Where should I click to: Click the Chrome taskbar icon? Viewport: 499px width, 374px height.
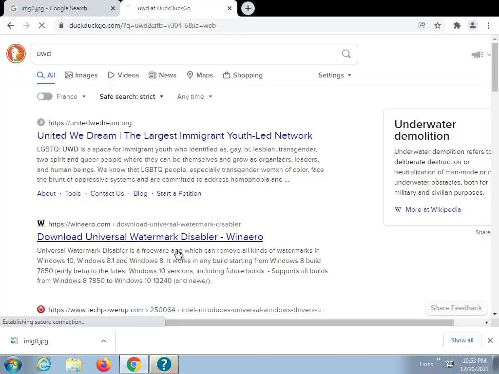134,364
